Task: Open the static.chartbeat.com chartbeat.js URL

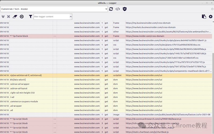Action: click(147, 132)
